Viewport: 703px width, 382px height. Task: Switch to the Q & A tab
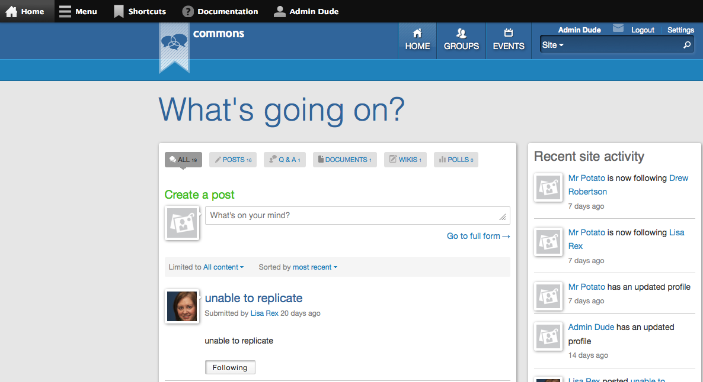(x=285, y=160)
